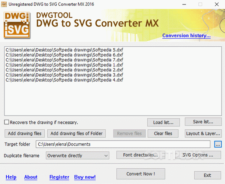225x184 pixels.
Task: Click Convert Now button
Action: click(141, 174)
